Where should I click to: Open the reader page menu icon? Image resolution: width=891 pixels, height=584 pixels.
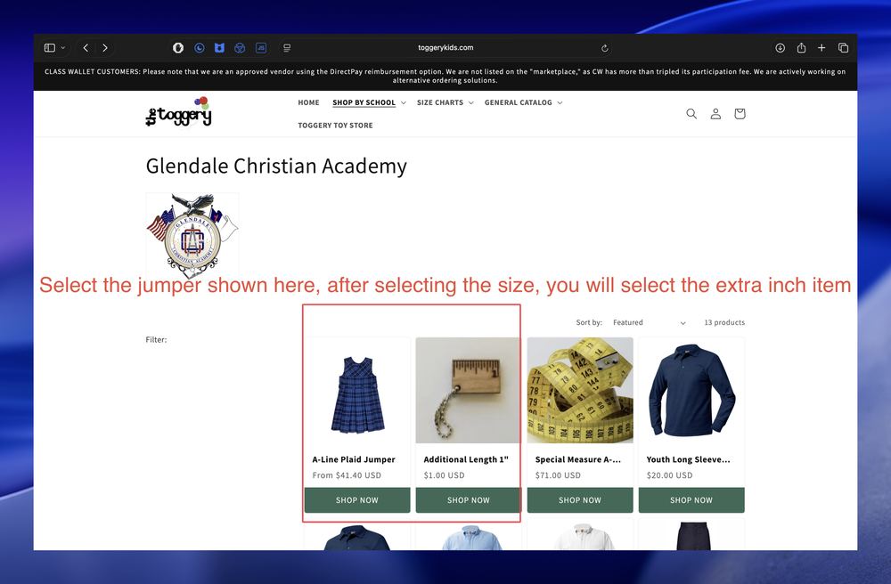(x=287, y=48)
